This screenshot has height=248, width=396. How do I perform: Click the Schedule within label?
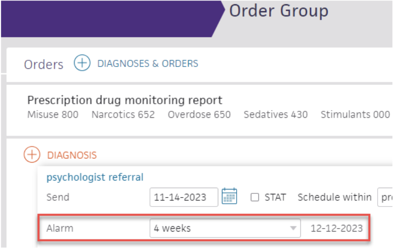[x=334, y=197]
